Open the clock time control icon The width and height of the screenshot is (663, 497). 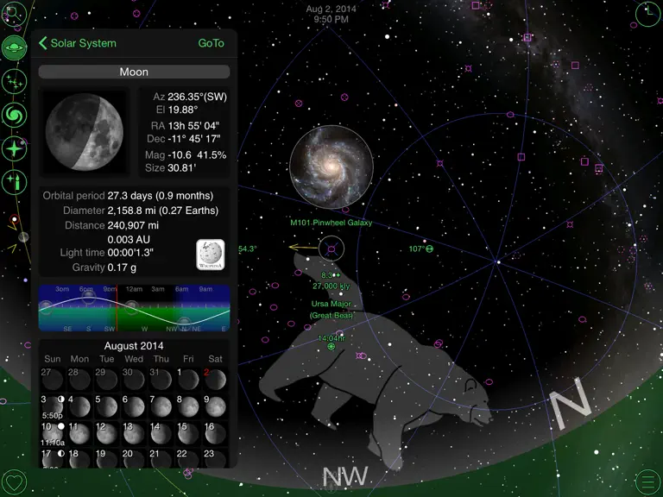647,14
